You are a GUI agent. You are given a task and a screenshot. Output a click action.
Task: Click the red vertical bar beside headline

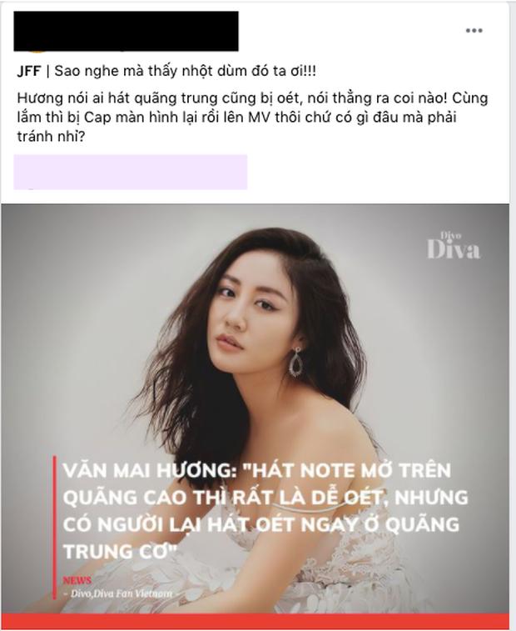click(55, 527)
